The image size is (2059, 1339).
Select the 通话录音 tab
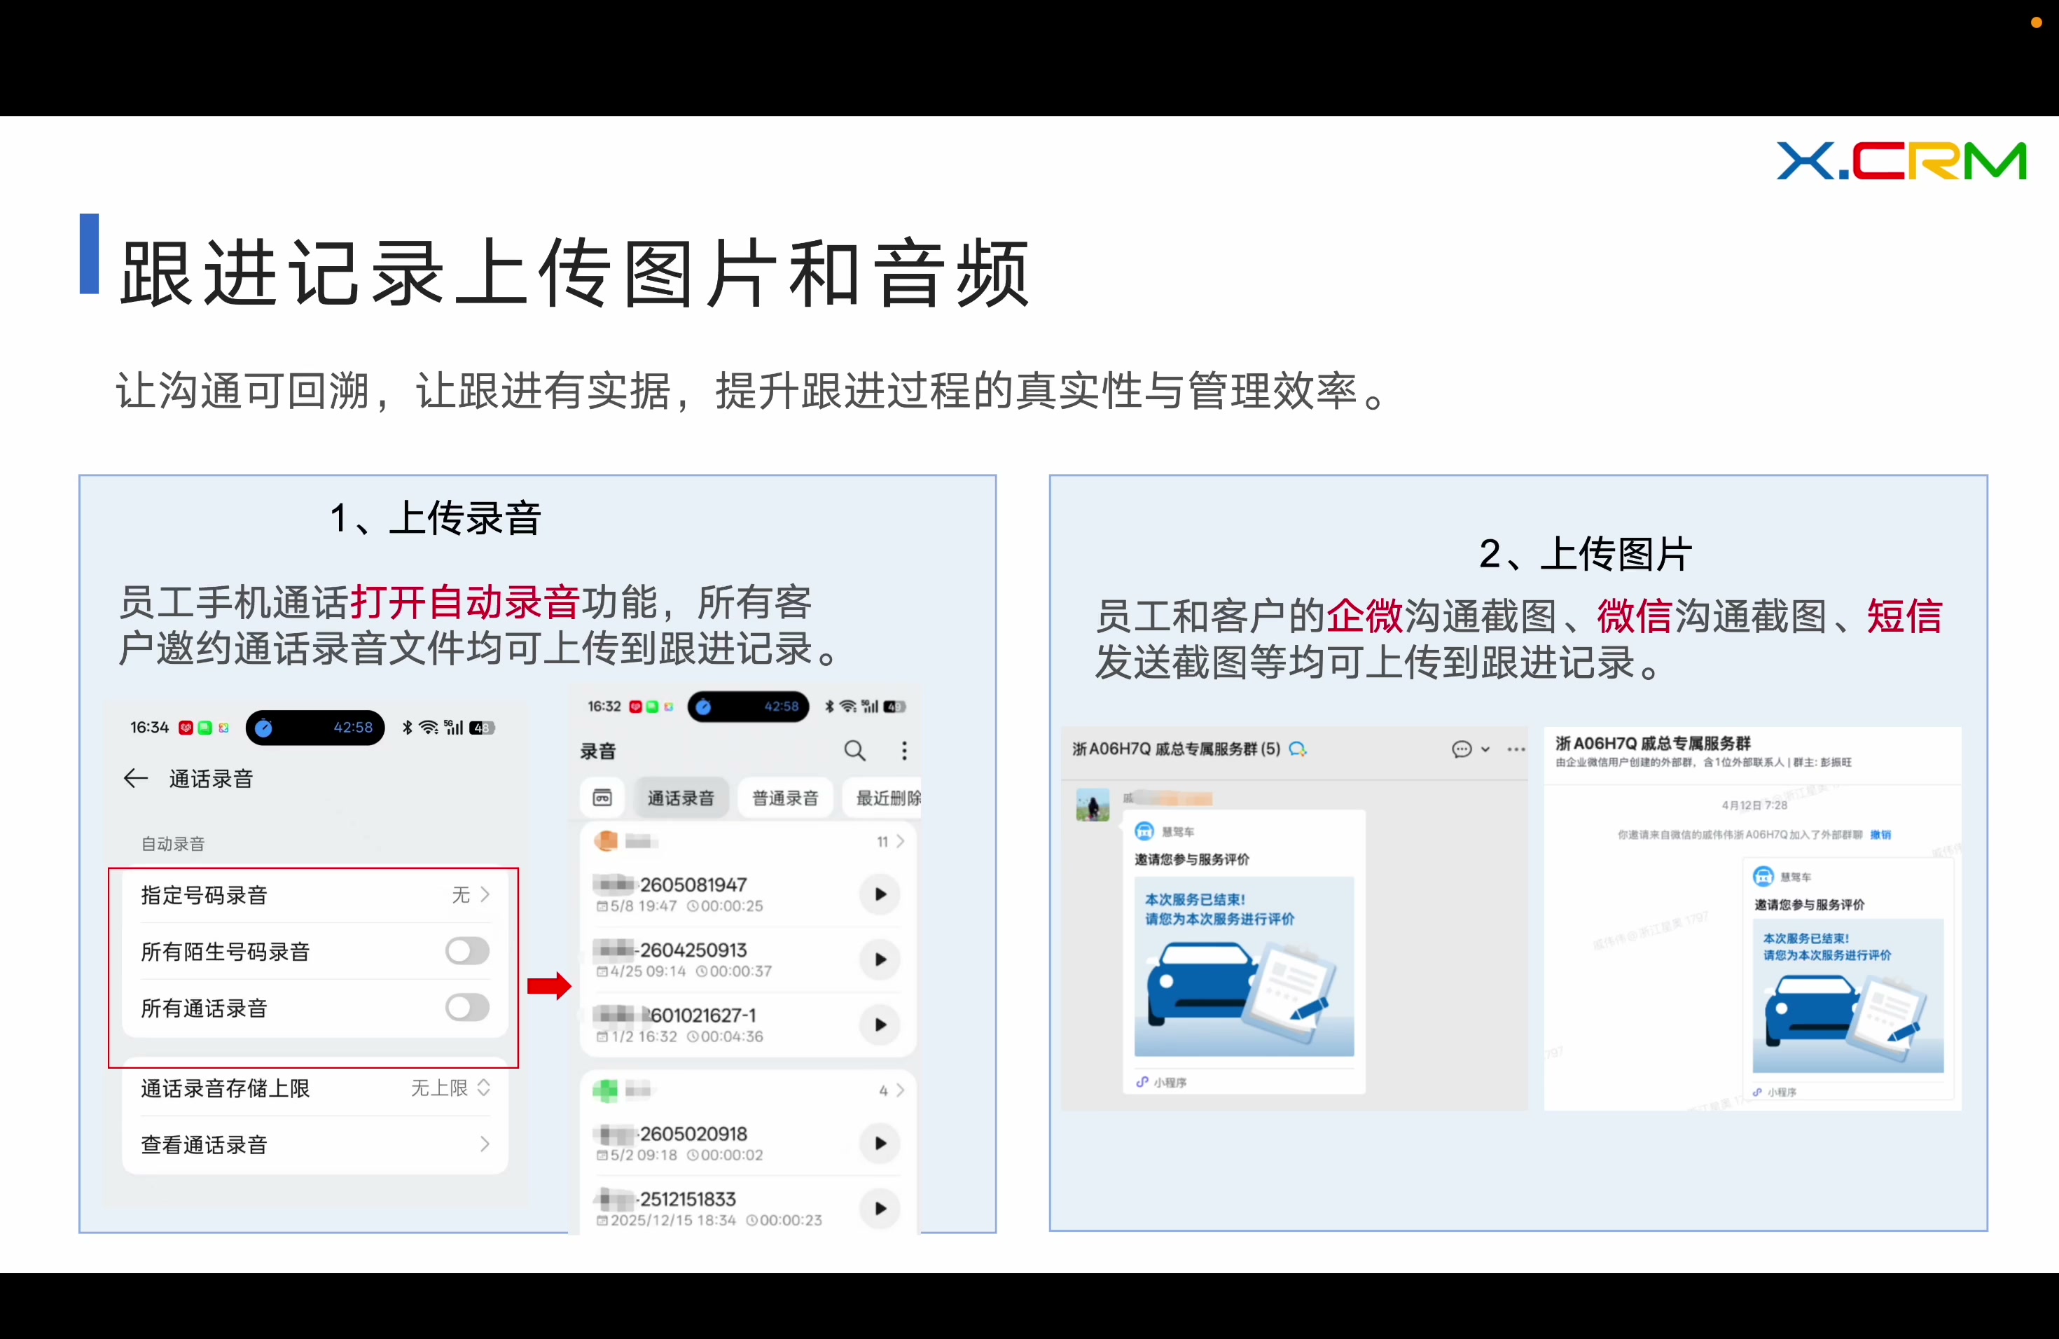click(681, 798)
